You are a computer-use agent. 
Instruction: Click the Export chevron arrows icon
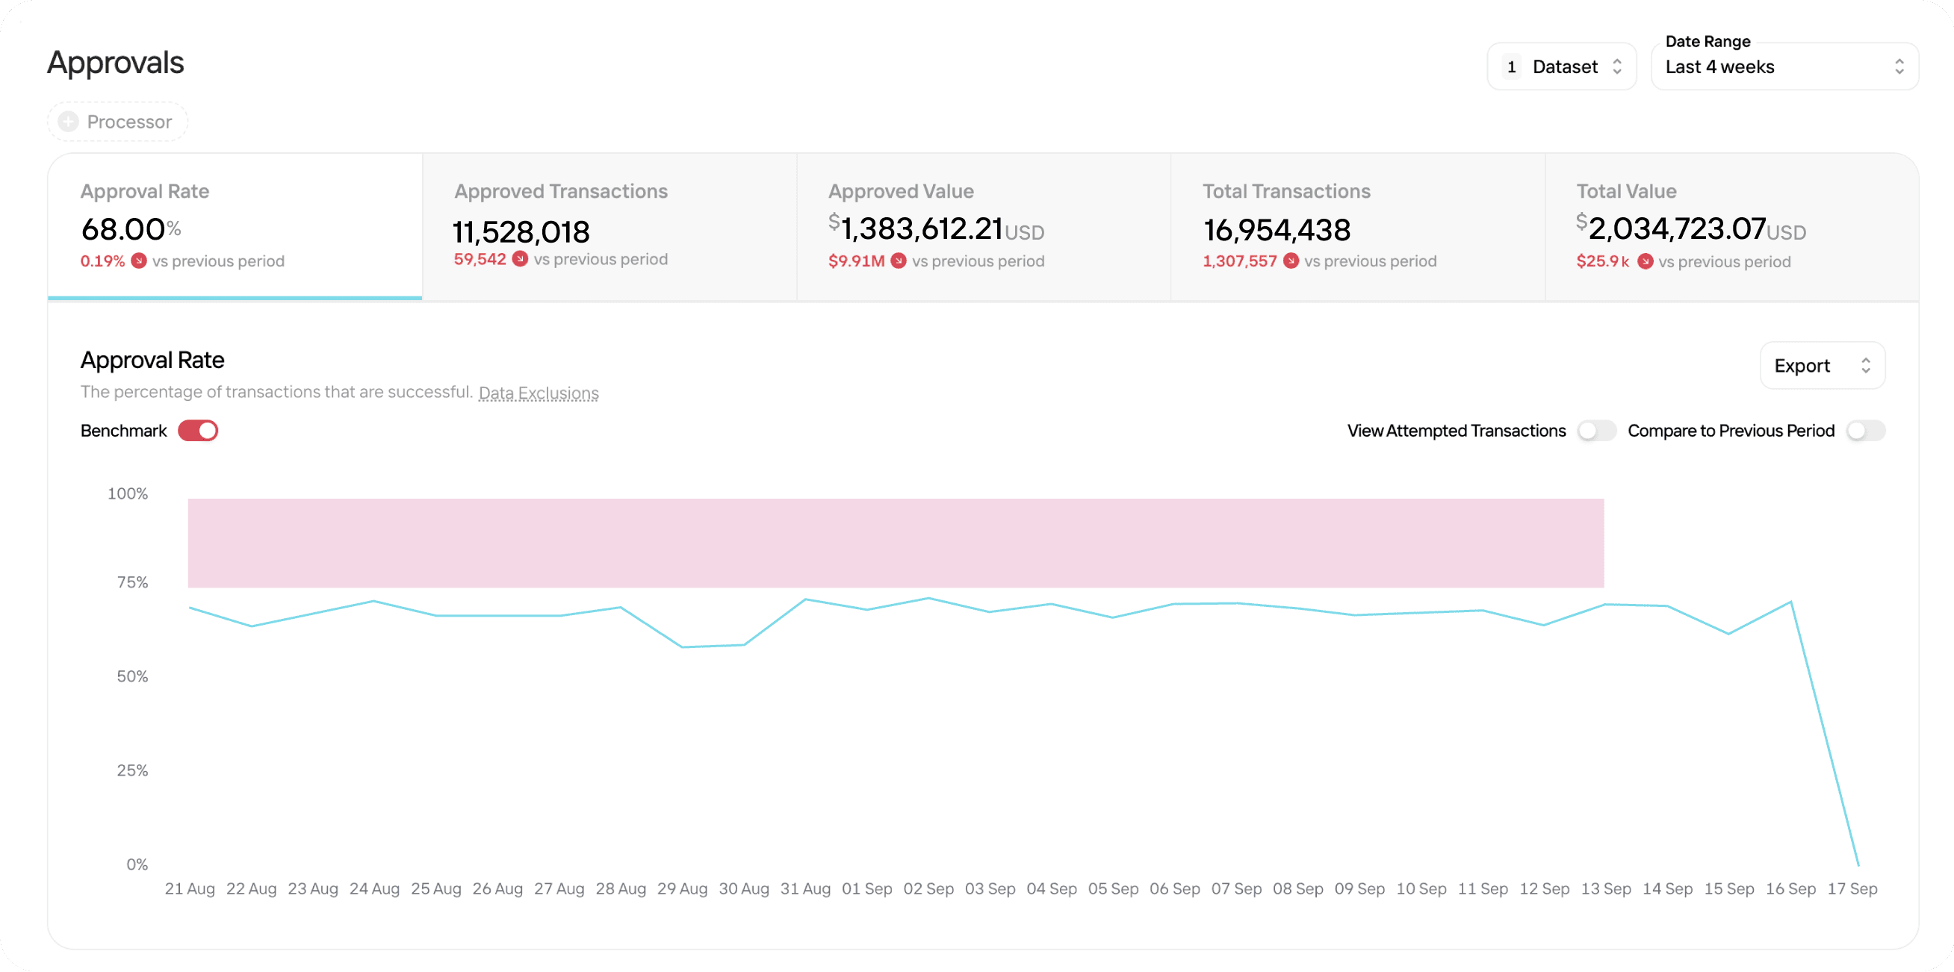click(1865, 366)
